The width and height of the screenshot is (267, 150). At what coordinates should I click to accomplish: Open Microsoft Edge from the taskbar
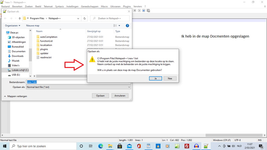(100, 146)
